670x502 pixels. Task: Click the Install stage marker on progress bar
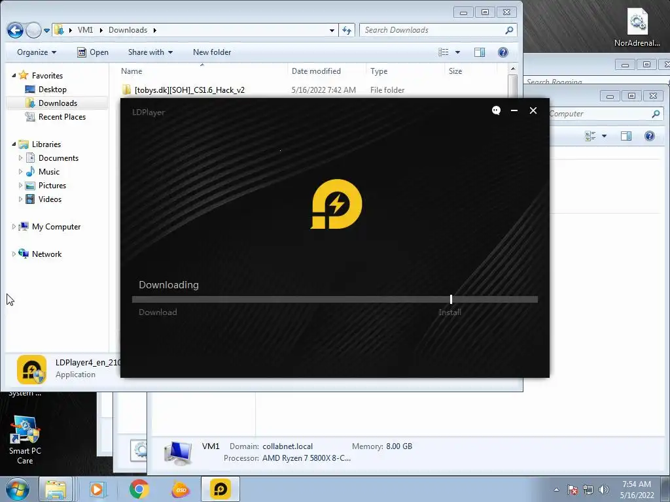click(451, 299)
